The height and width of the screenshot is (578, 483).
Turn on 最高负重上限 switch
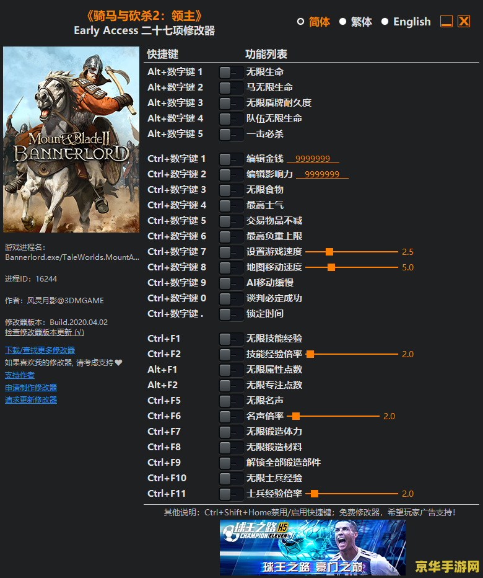231,236
